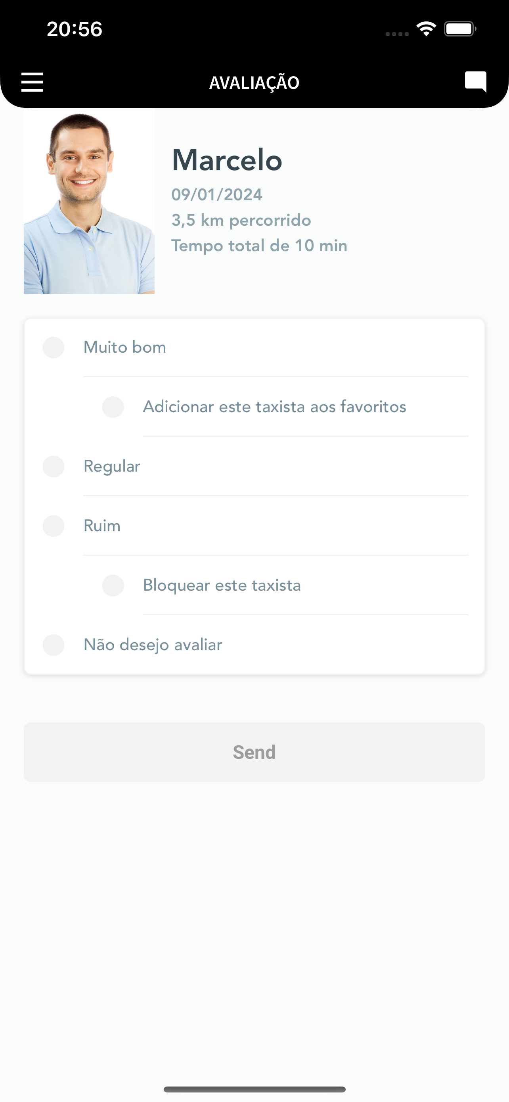Tap the 20:56 clock in status bar
Image resolution: width=509 pixels, height=1102 pixels.
click(x=75, y=29)
